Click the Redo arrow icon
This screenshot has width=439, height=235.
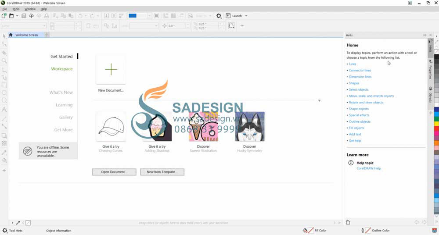point(92,16)
